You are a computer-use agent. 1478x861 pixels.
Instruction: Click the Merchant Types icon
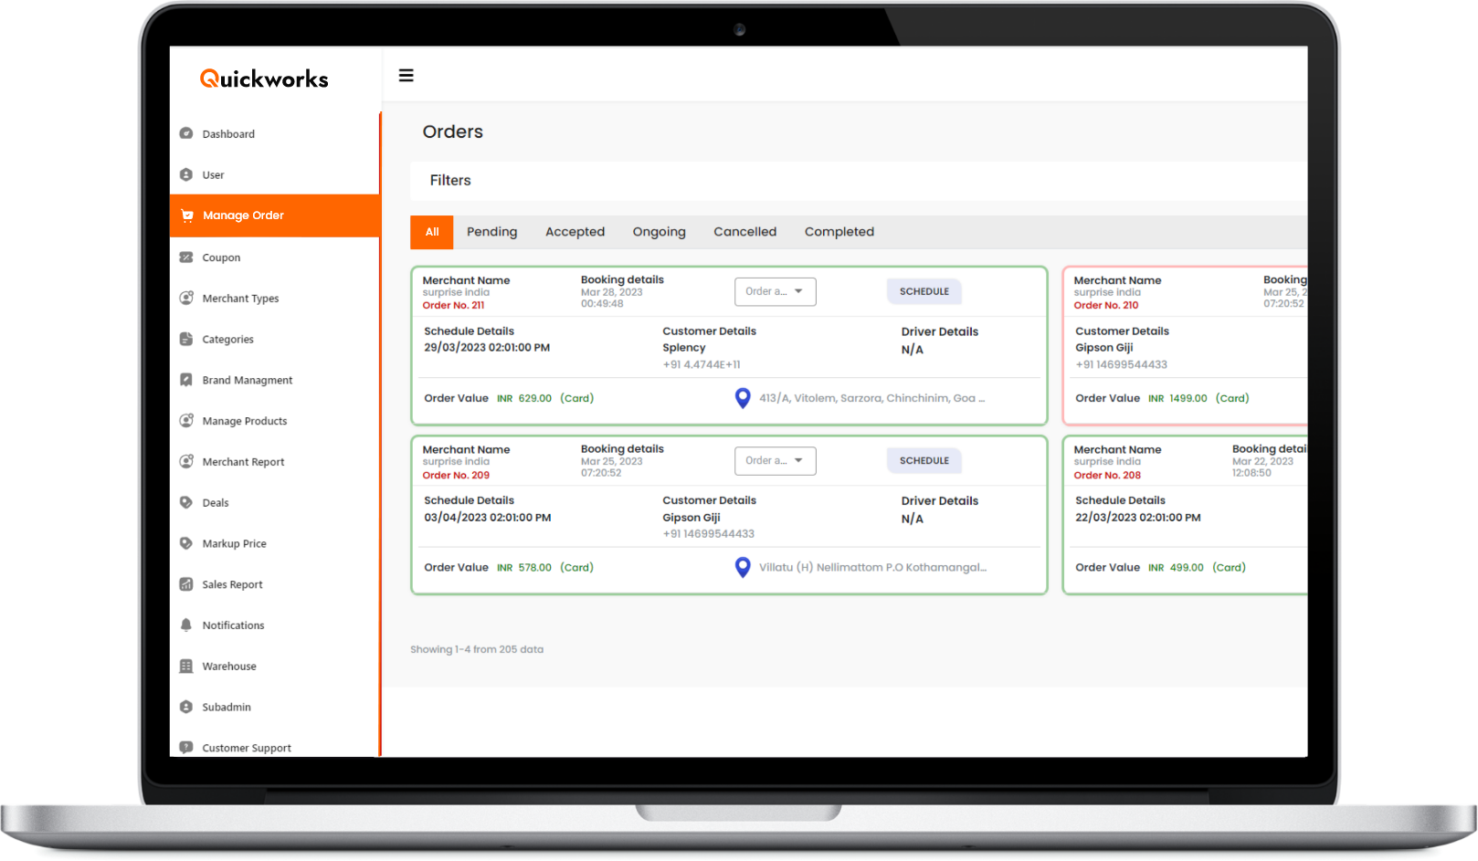pos(186,298)
